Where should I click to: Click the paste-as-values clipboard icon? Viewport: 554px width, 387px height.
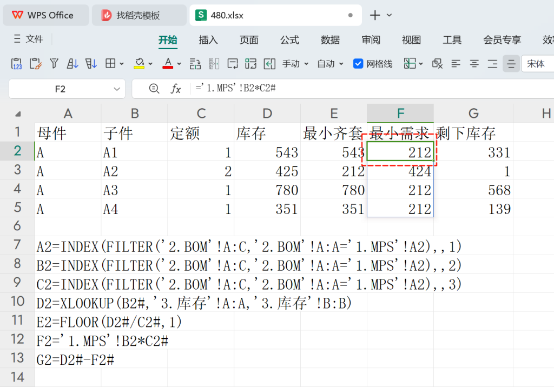click(x=17, y=64)
